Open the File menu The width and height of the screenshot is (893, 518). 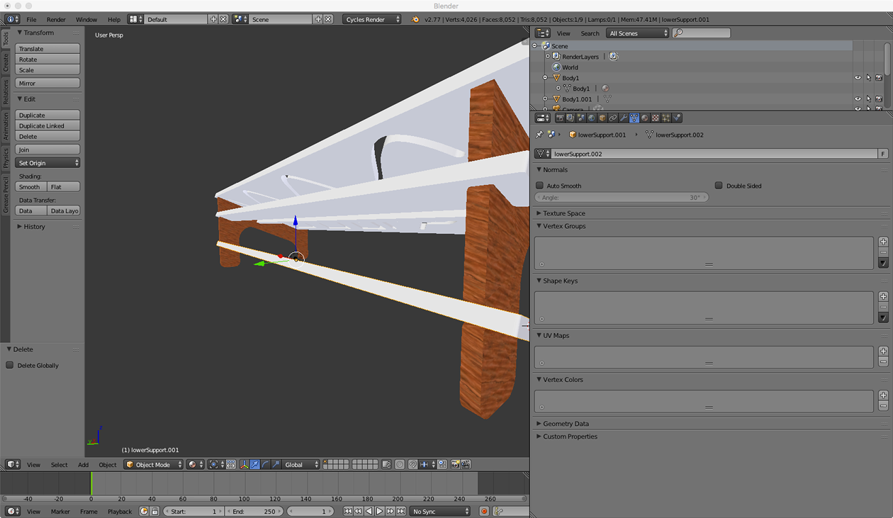(31, 20)
